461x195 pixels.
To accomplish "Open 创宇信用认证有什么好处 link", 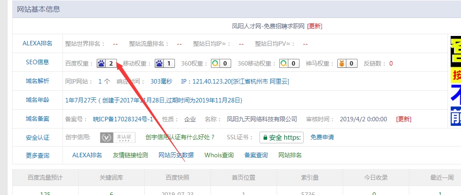I will [180, 137].
